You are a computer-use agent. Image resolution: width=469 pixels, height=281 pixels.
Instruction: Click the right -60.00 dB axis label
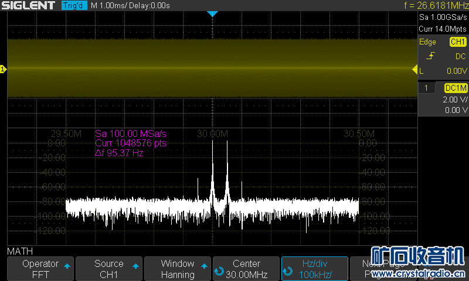tap(373, 187)
